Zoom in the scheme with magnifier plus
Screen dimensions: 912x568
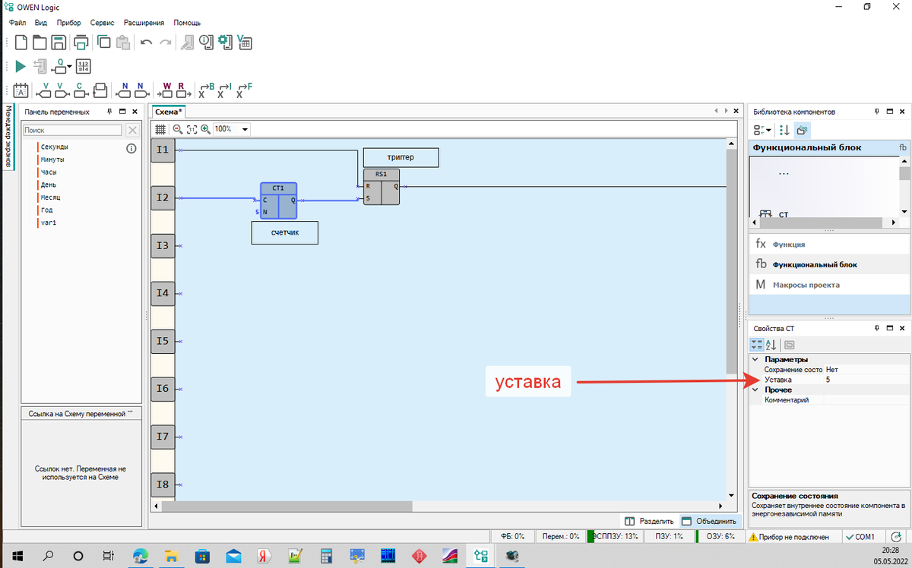pyautogui.click(x=205, y=129)
